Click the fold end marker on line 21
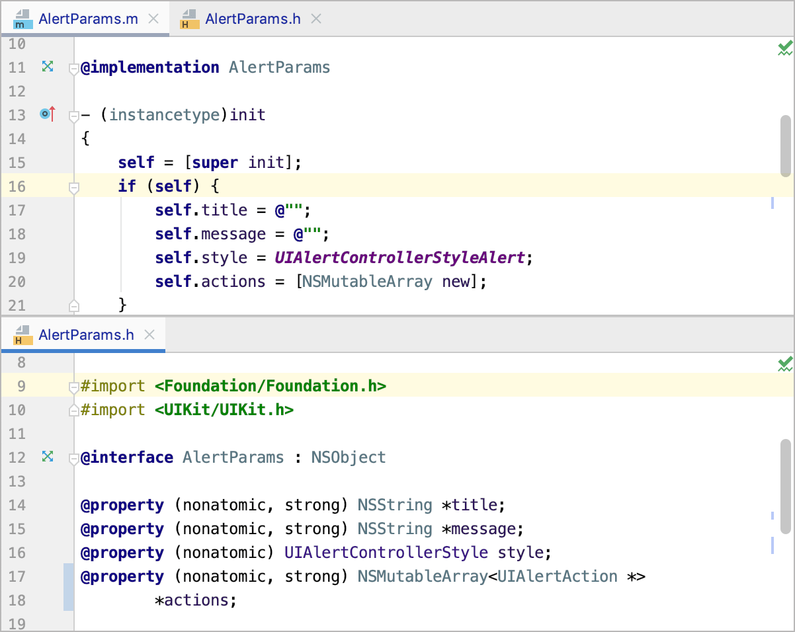Image resolution: width=795 pixels, height=632 pixels. coord(74,305)
